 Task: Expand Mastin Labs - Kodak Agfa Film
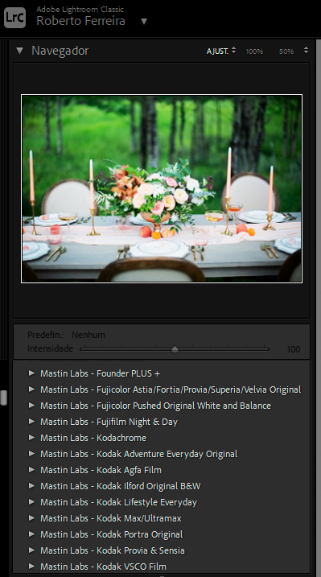[31, 470]
